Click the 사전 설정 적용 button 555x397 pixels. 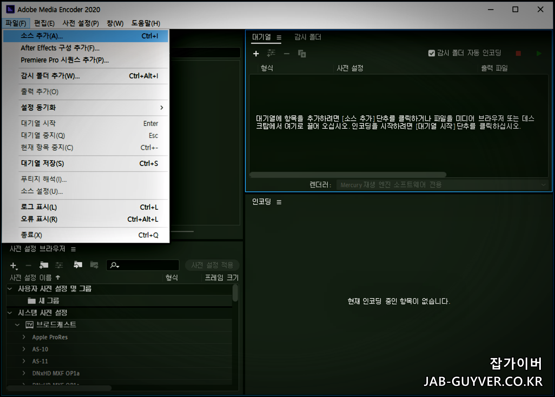212,265
